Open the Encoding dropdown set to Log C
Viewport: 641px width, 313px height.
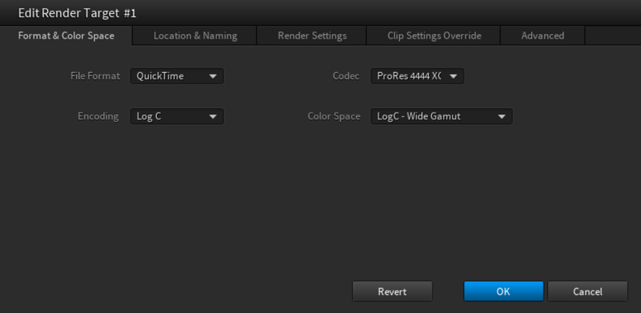pyautogui.click(x=177, y=116)
